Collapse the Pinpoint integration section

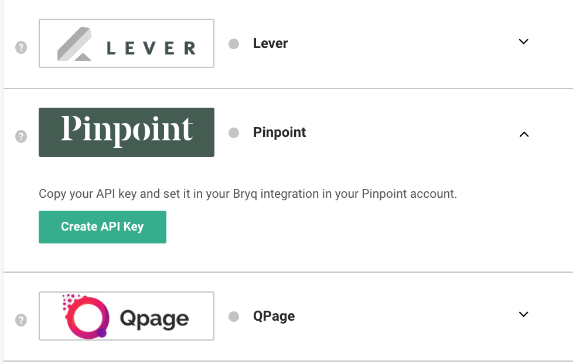pos(524,134)
